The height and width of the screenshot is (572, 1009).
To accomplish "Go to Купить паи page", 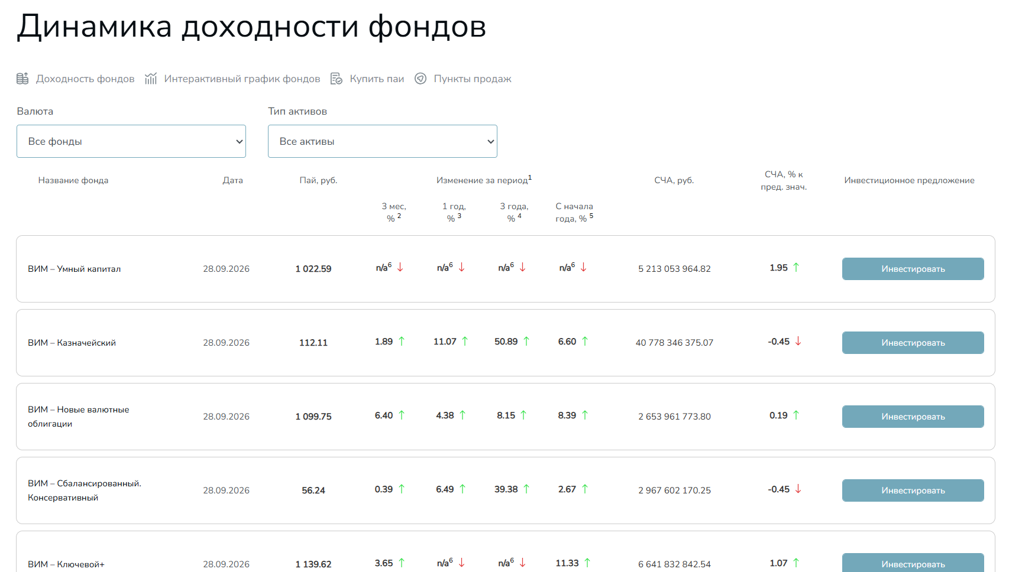I will pyautogui.click(x=377, y=79).
